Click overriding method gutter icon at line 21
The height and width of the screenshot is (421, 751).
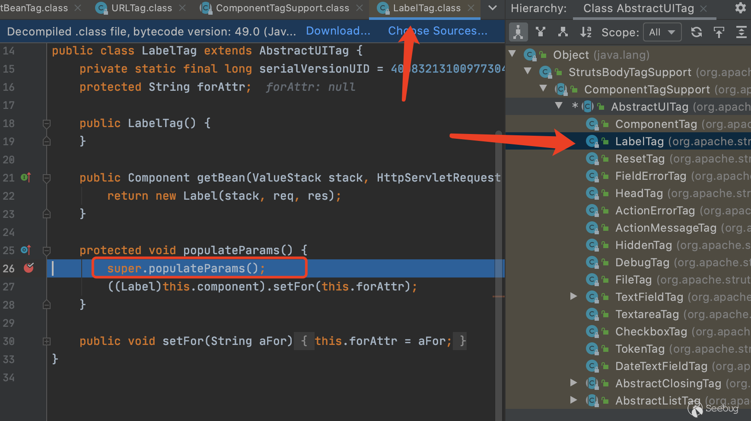click(x=26, y=177)
